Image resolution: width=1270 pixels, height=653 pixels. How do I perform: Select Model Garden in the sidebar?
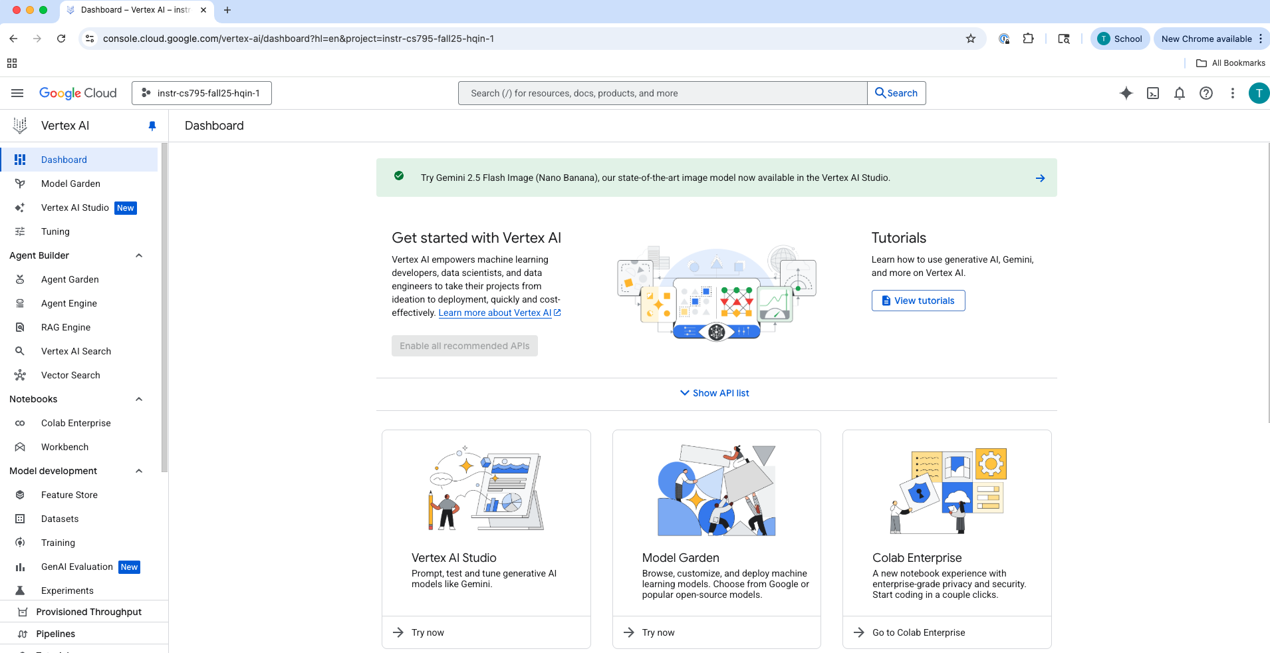[70, 184]
